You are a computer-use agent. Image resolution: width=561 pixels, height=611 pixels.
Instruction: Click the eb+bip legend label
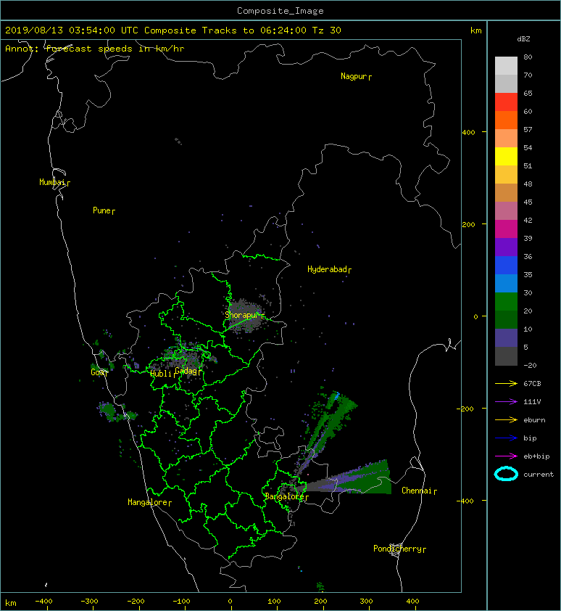[536, 456]
